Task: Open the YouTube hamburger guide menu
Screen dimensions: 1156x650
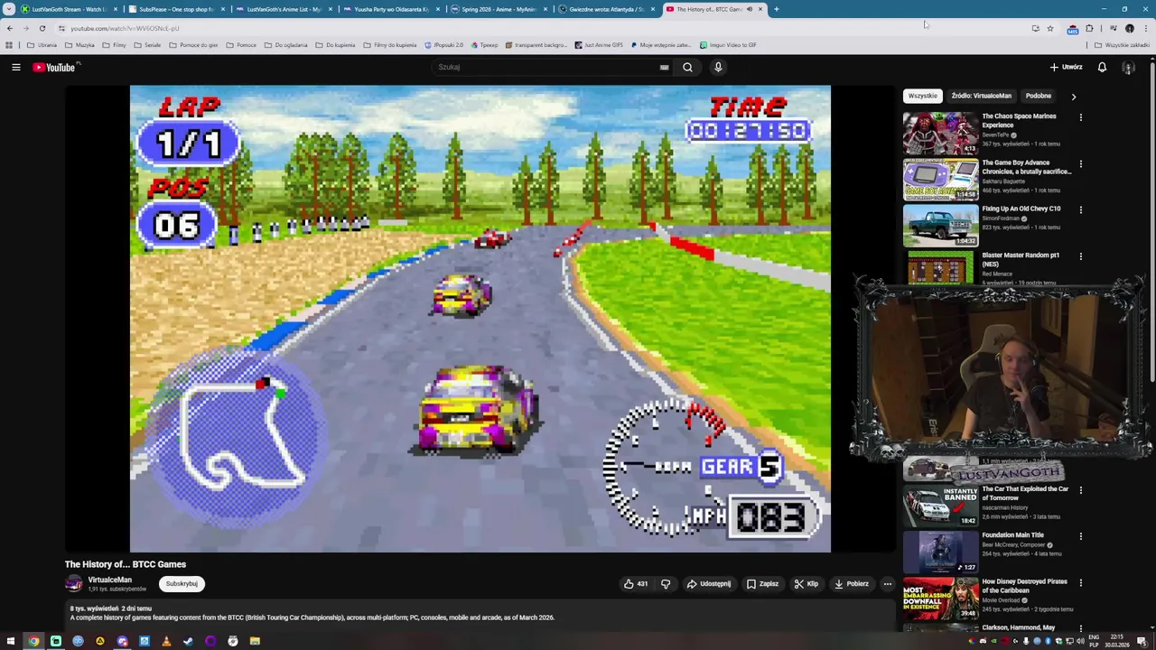Action: click(x=15, y=67)
